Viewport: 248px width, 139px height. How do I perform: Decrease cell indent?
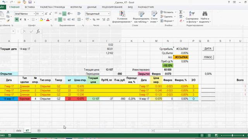coord(69,20)
